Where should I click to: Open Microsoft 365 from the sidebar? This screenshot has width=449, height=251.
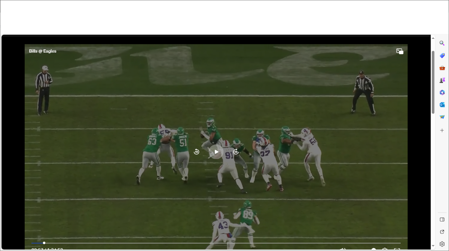click(x=442, y=93)
